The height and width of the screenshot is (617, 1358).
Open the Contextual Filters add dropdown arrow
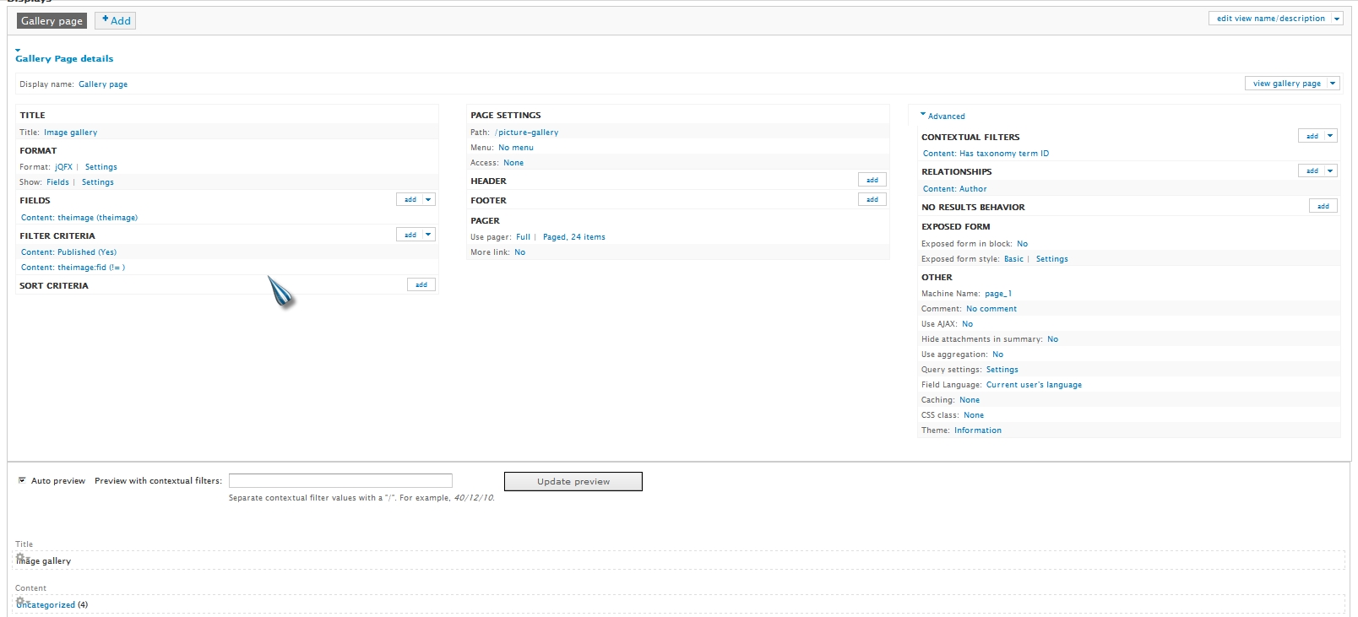click(x=1331, y=135)
